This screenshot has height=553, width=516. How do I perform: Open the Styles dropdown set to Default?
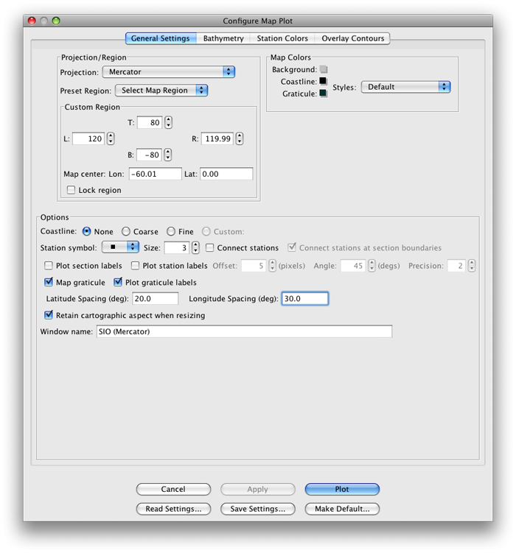[405, 87]
